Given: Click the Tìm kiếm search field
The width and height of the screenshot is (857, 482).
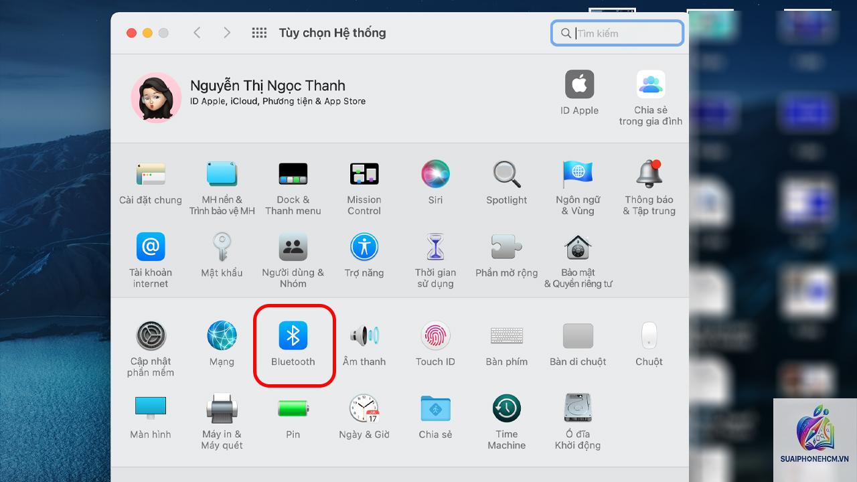Looking at the screenshot, I should tap(617, 33).
